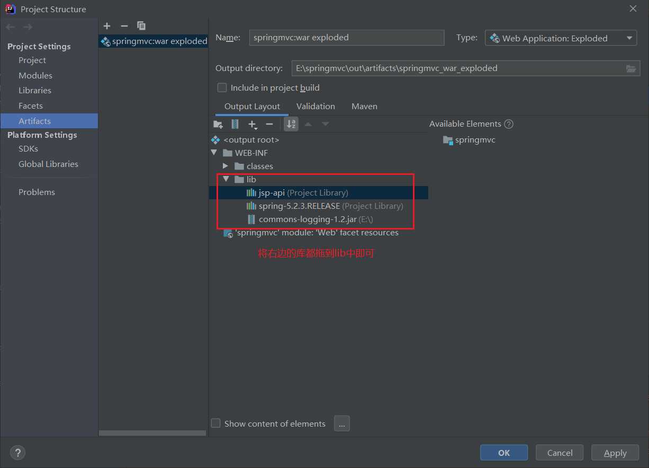The width and height of the screenshot is (649, 468).
Task: Click the OK button
Action: pos(504,453)
